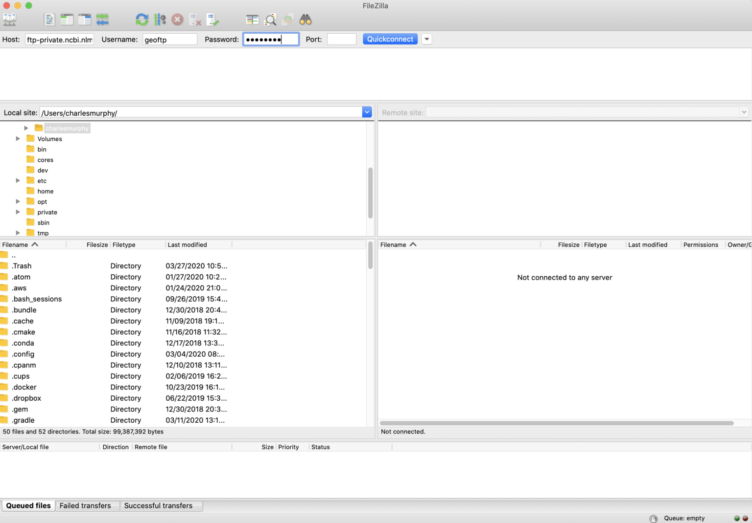Click the green refresh file lists icon
This screenshot has width=752, height=523.
(x=142, y=20)
